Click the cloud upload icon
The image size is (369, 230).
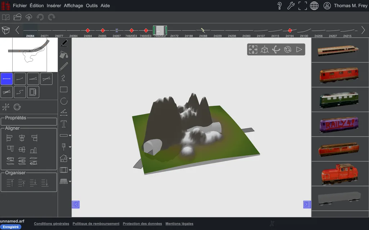29,17
